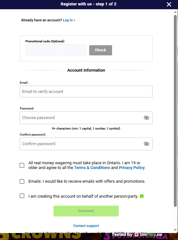The image size is (178, 240).
Task: Click the Check promo code button
Action: tap(101, 50)
